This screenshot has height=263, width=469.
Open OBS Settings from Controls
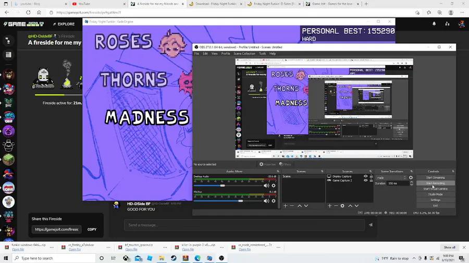click(x=435, y=200)
